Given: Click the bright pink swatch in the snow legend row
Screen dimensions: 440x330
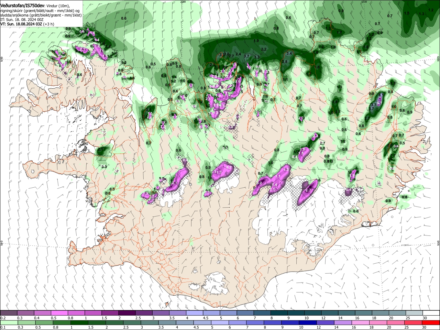Looking at the screenshot, I should tap(59, 313).
